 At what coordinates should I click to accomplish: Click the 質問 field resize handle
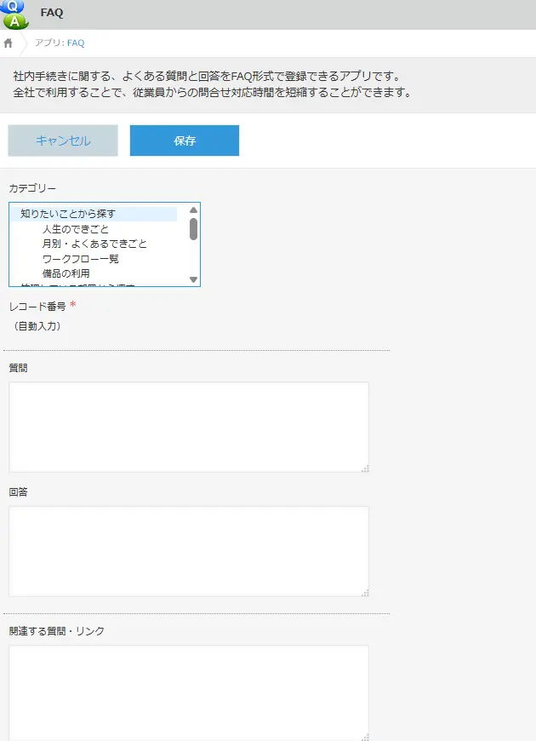point(365,468)
